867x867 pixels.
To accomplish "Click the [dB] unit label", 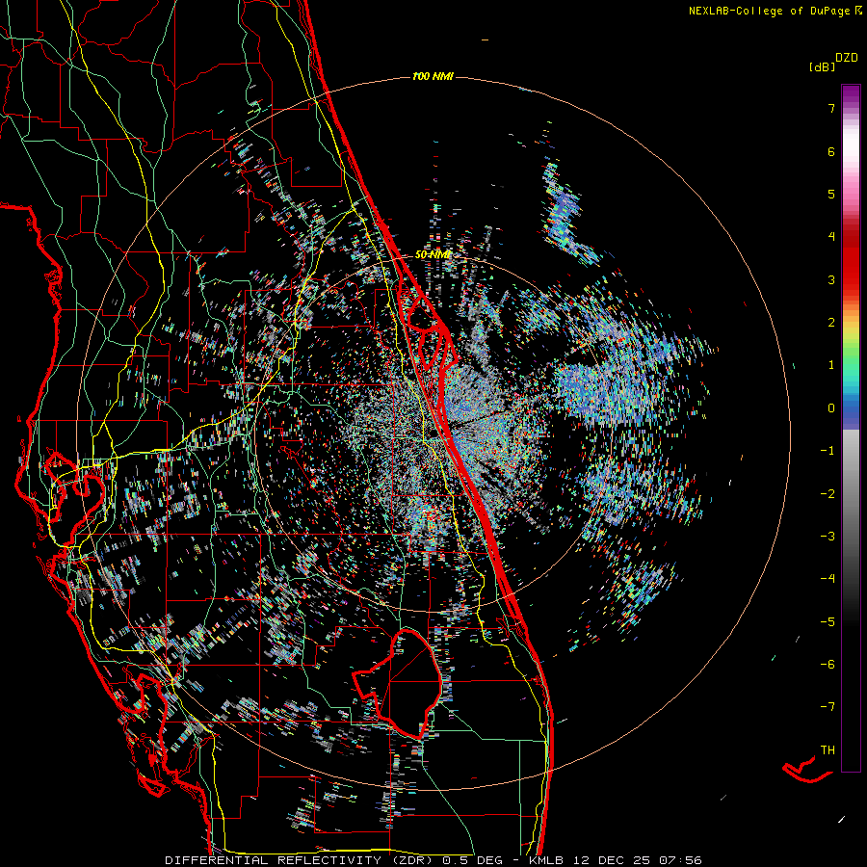I will click(x=823, y=66).
